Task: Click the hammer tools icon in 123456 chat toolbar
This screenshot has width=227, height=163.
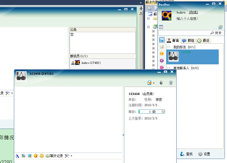Action: tap(67, 156)
